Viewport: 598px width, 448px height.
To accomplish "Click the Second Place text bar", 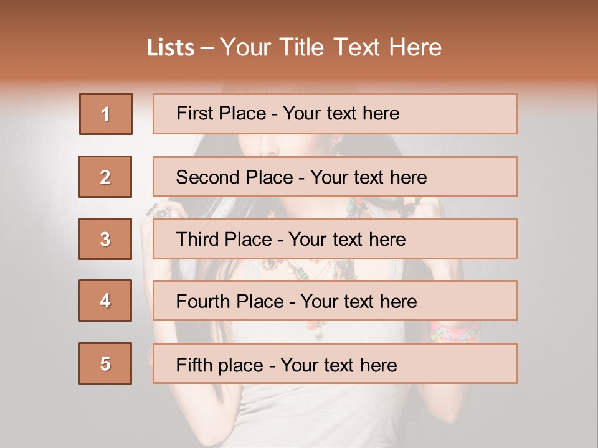I will coord(335,177).
